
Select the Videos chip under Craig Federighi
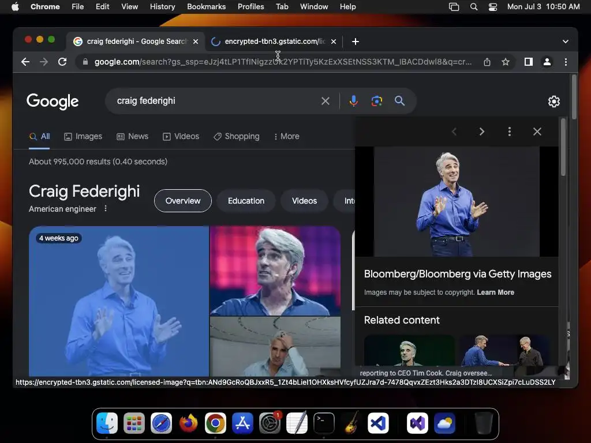click(304, 201)
